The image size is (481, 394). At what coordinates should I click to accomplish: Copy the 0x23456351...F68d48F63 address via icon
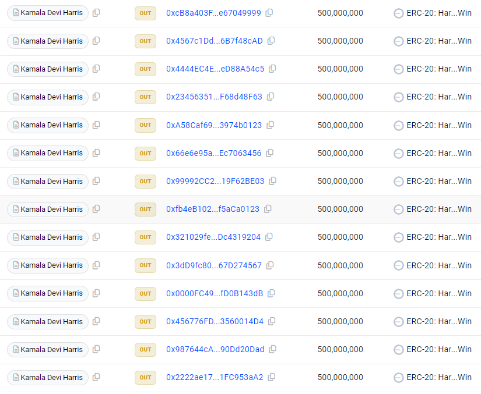(x=271, y=97)
